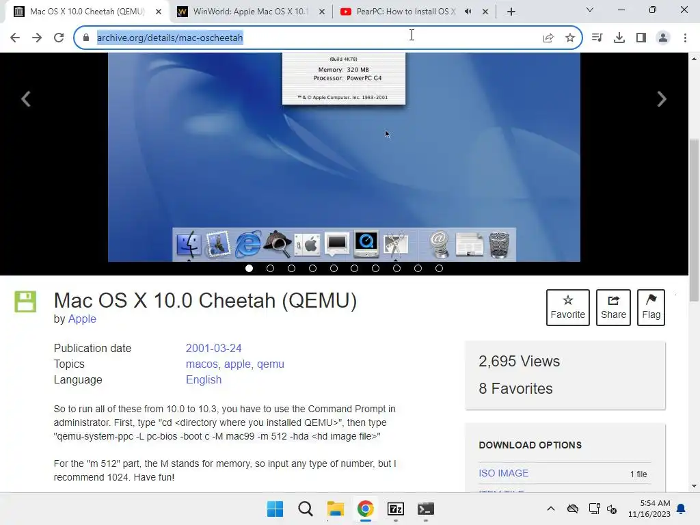Close the WinWorld tab
The width and height of the screenshot is (700, 525).
(322, 12)
